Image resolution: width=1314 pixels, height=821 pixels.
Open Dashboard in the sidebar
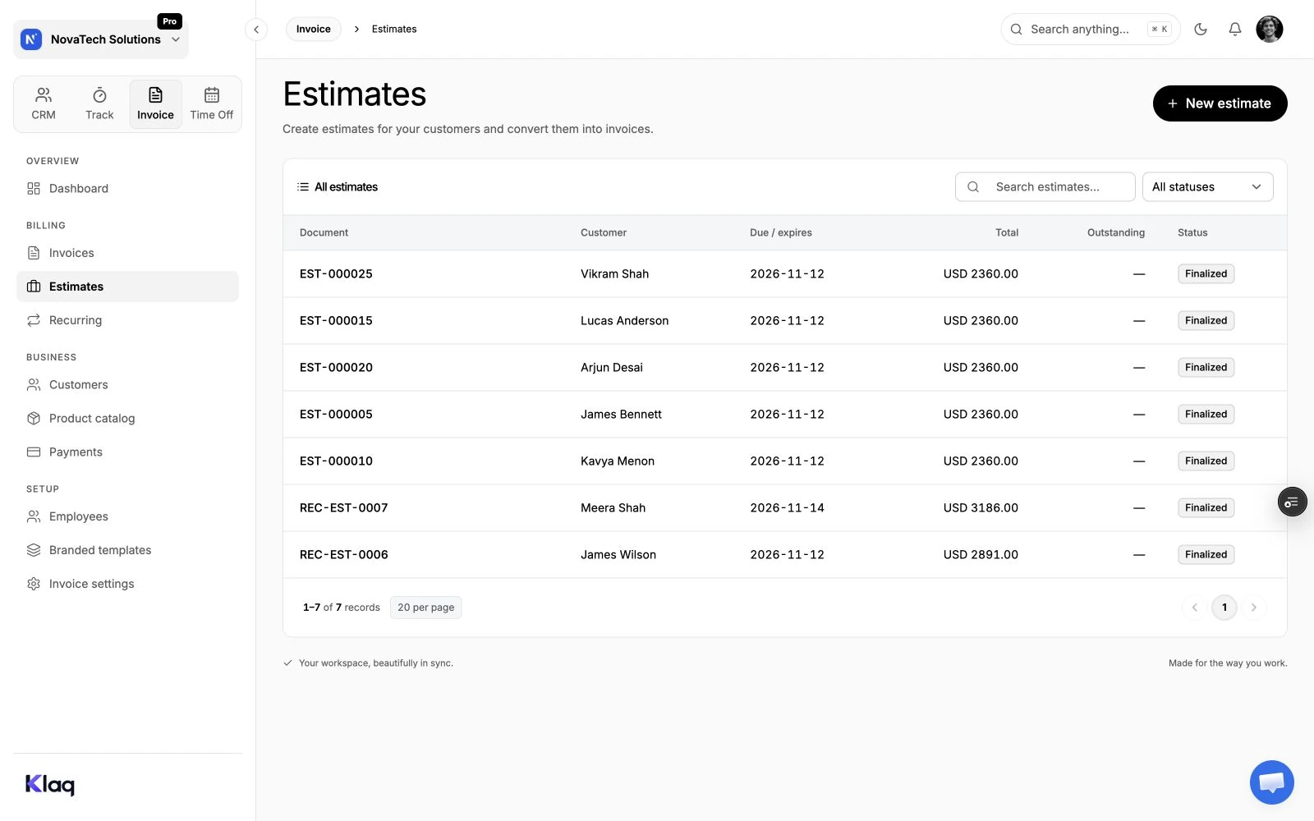(x=127, y=189)
